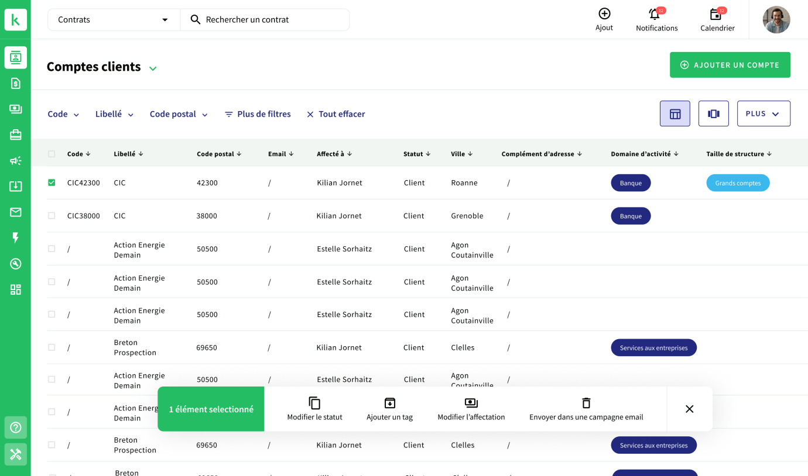Switch to column board view icon

click(x=713, y=113)
